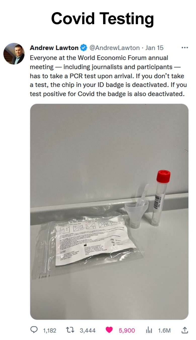Click the 3,444 retweets count
Screen dimensions: 196x340
click(x=88, y=330)
